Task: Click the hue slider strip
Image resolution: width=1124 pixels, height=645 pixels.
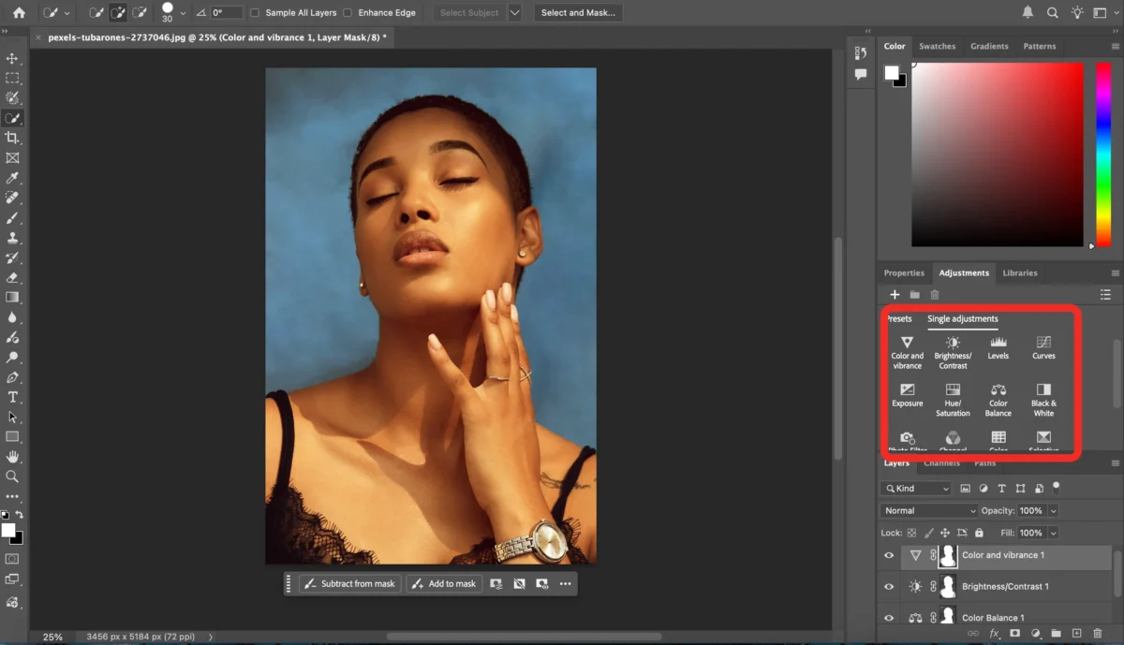Action: pyautogui.click(x=1103, y=154)
